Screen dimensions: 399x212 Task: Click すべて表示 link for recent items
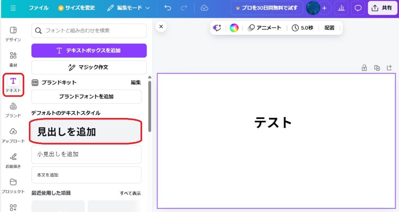[130, 193]
